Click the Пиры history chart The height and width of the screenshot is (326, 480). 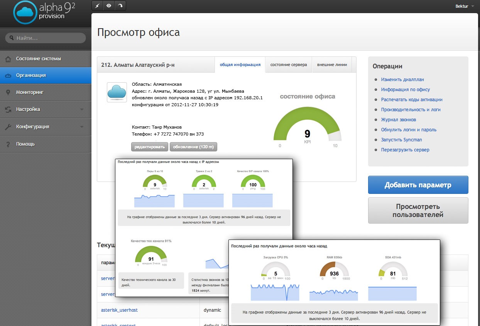[x=154, y=201]
